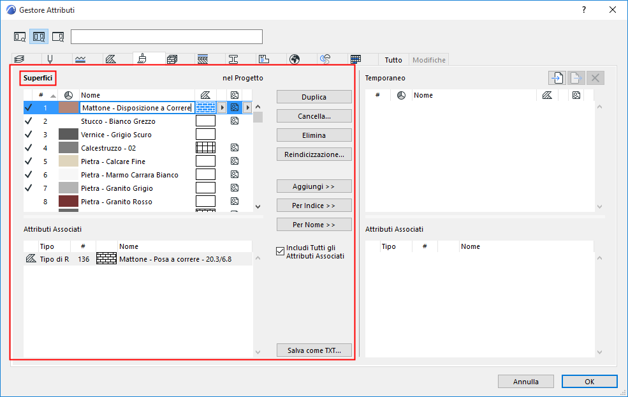The image size is (628, 397).
Task: Select associated fill Mattone - Posa a correre row
Action: (138, 259)
